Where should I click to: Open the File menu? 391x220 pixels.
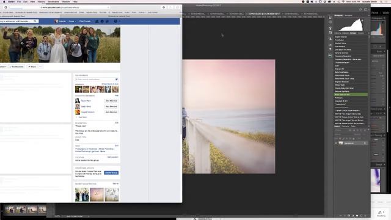coord(19,1)
